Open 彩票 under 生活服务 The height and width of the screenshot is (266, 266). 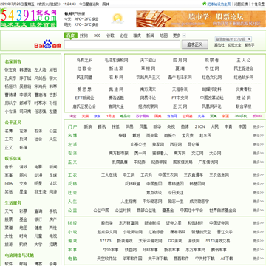[24, 211]
